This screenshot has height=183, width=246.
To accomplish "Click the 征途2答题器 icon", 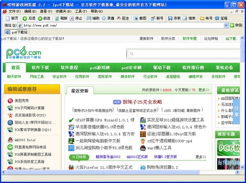I will pos(143,134).
